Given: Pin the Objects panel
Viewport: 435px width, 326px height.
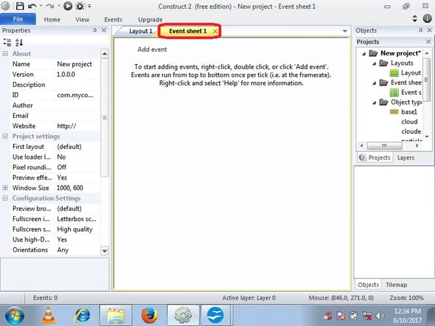Looking at the screenshot, I should coord(421,30).
